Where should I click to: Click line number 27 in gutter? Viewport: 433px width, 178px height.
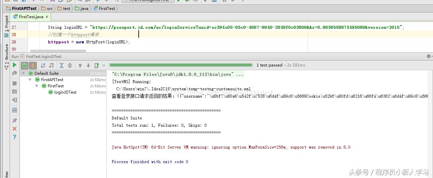tap(14, 27)
